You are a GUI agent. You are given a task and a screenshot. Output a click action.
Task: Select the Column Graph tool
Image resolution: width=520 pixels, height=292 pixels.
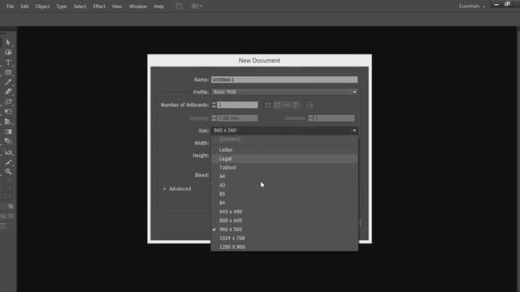click(x=8, y=152)
